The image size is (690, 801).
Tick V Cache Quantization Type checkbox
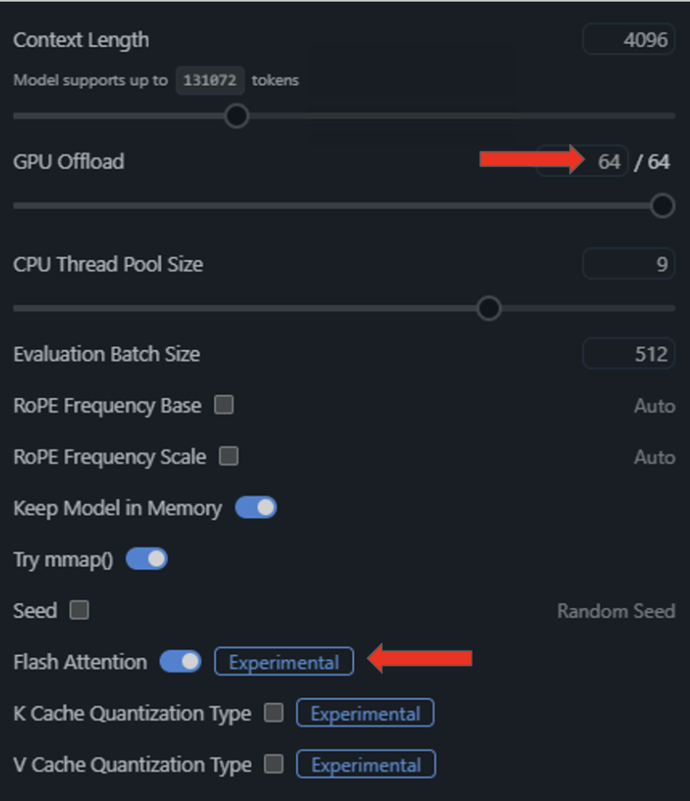(x=274, y=764)
